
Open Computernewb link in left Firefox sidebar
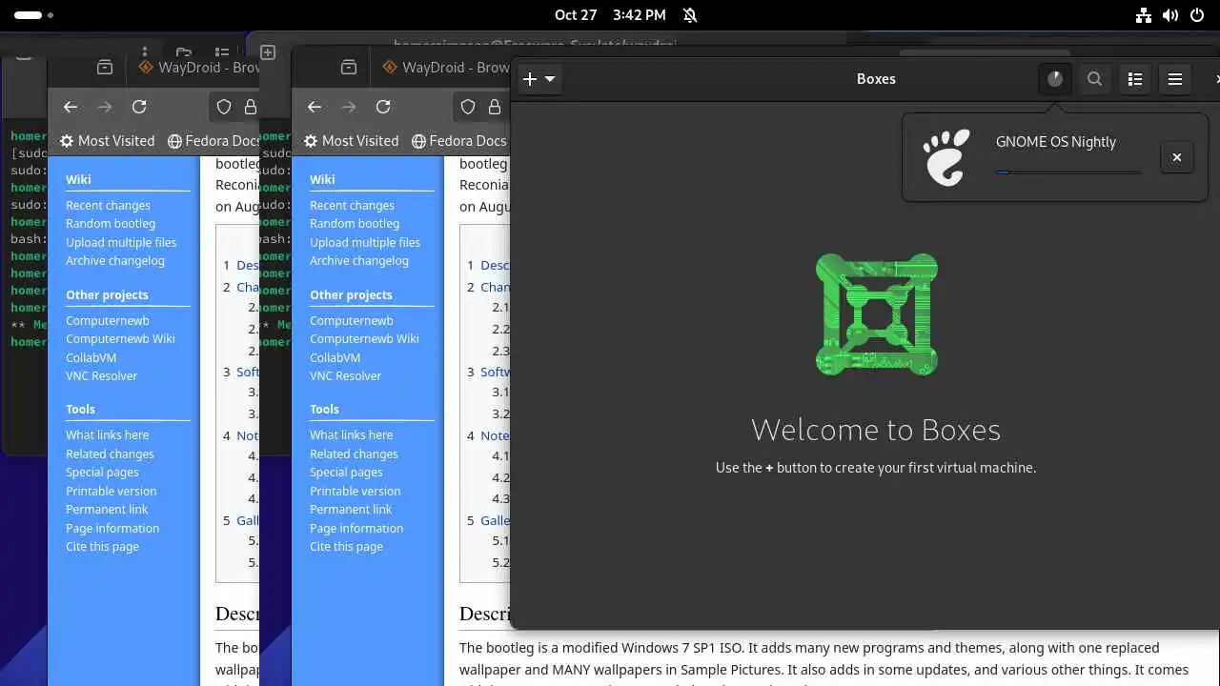point(108,321)
